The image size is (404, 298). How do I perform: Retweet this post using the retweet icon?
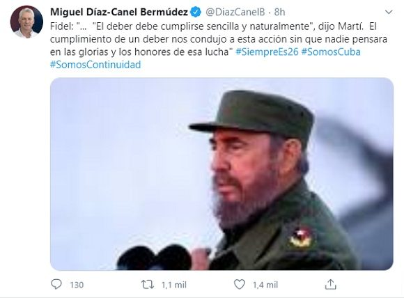(148, 284)
